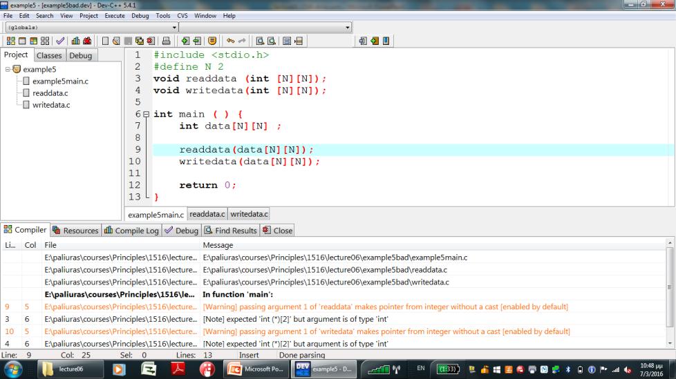Viewport: 676px width, 379px height.
Task: Click the Compile toolbar icon
Action: point(11,41)
